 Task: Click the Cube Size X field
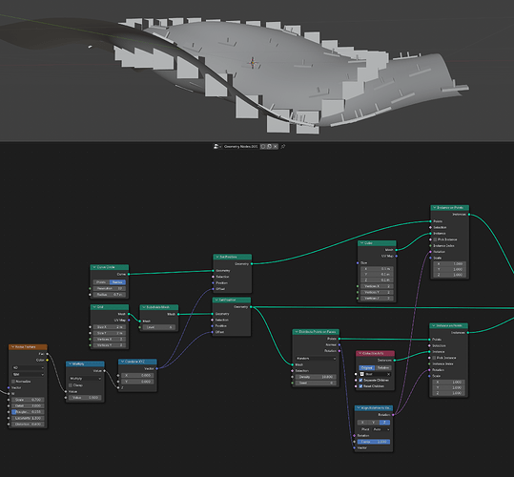377,269
